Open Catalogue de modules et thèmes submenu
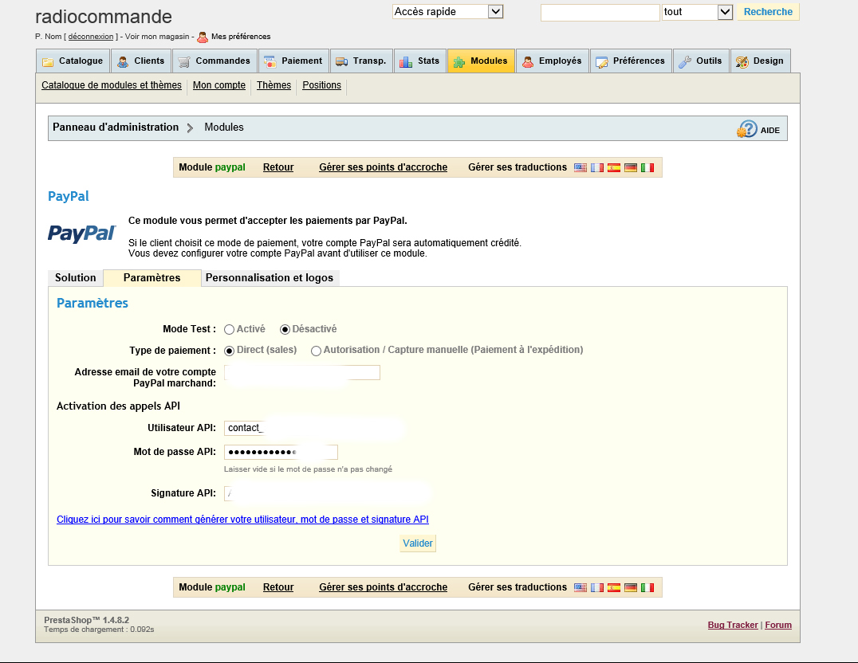This screenshot has width=858, height=663. tap(112, 85)
